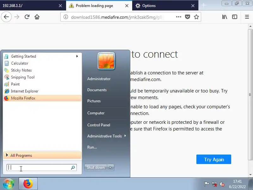Image resolution: width=253 pixels, height=190 pixels.
Task: Open a new tab with plus button
Action: 204,5
